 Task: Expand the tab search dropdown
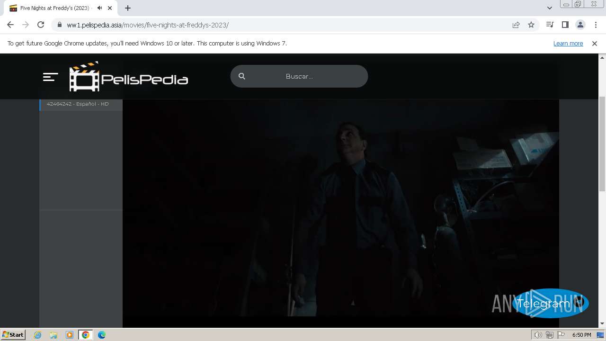pyautogui.click(x=550, y=8)
